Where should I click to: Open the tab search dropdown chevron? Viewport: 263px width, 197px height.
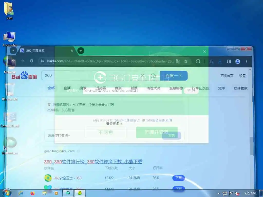pyautogui.click(x=13, y=50)
